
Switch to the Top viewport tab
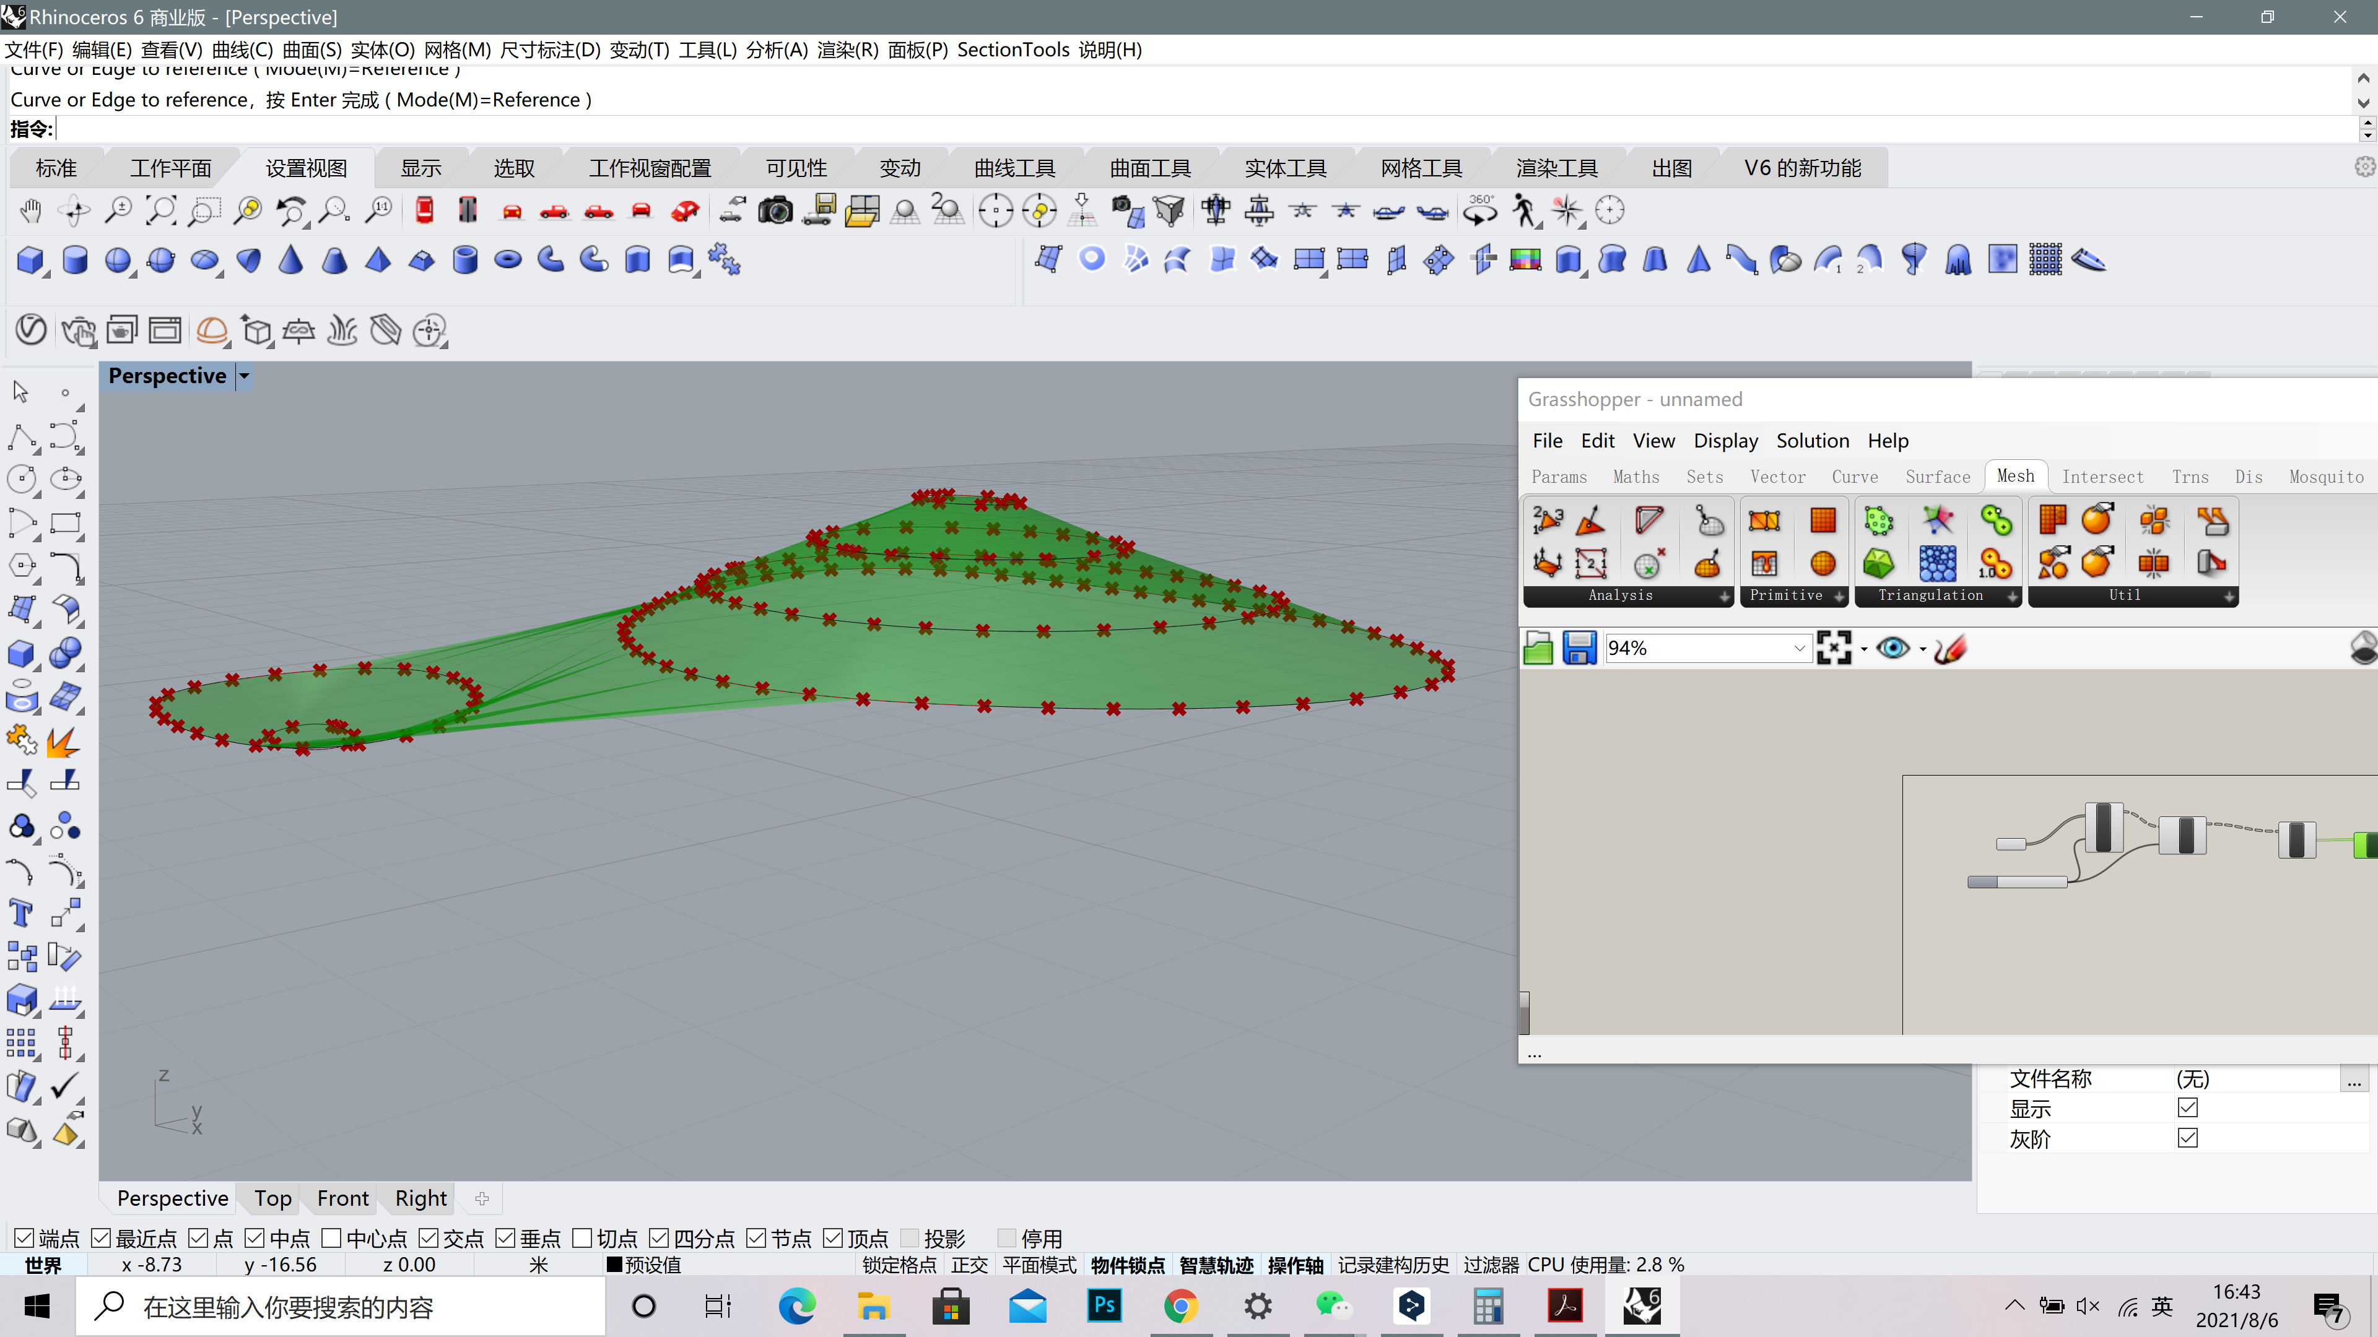tap(273, 1198)
